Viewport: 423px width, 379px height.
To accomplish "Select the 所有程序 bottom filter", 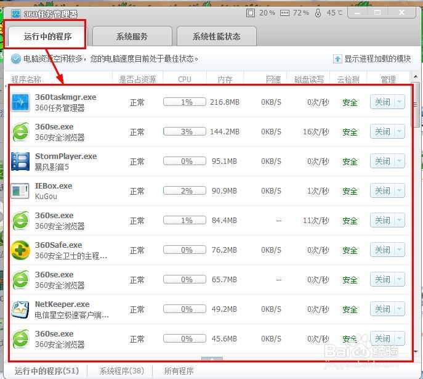I will (x=179, y=371).
